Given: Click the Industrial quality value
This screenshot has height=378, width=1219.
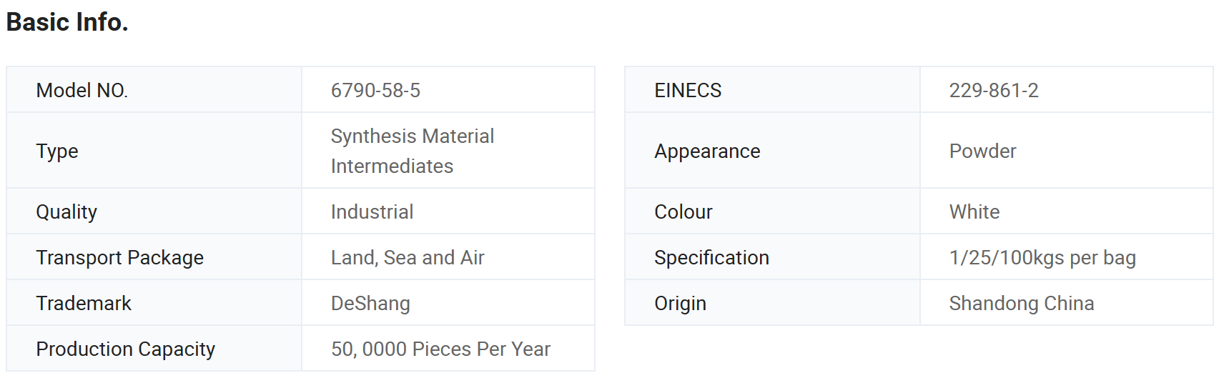Looking at the screenshot, I should pos(372,212).
